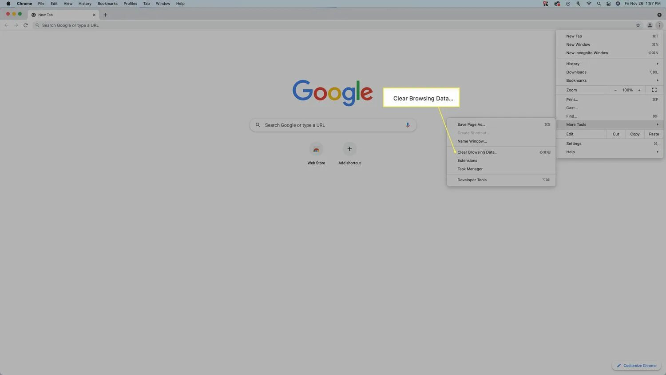The height and width of the screenshot is (375, 666).
Task: Open the View menu in menu bar
Action: pos(68,4)
